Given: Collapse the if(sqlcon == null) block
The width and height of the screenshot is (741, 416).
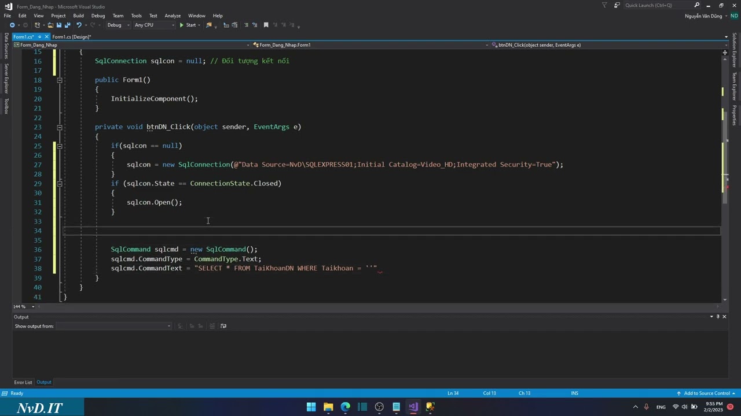Looking at the screenshot, I should 59,146.
